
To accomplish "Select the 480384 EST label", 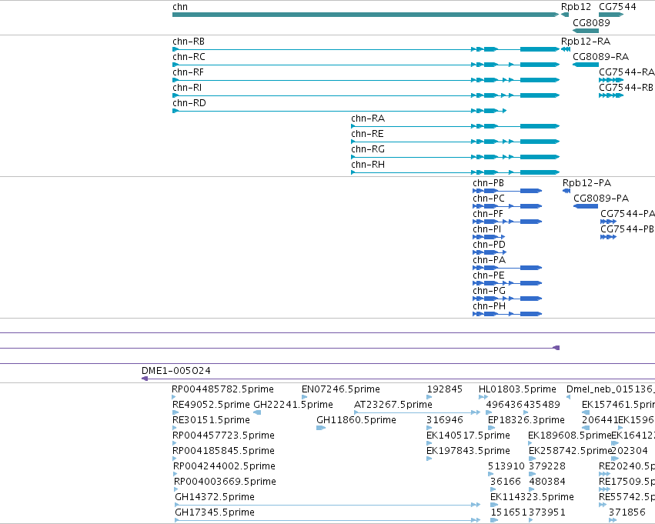I will pos(547,482).
